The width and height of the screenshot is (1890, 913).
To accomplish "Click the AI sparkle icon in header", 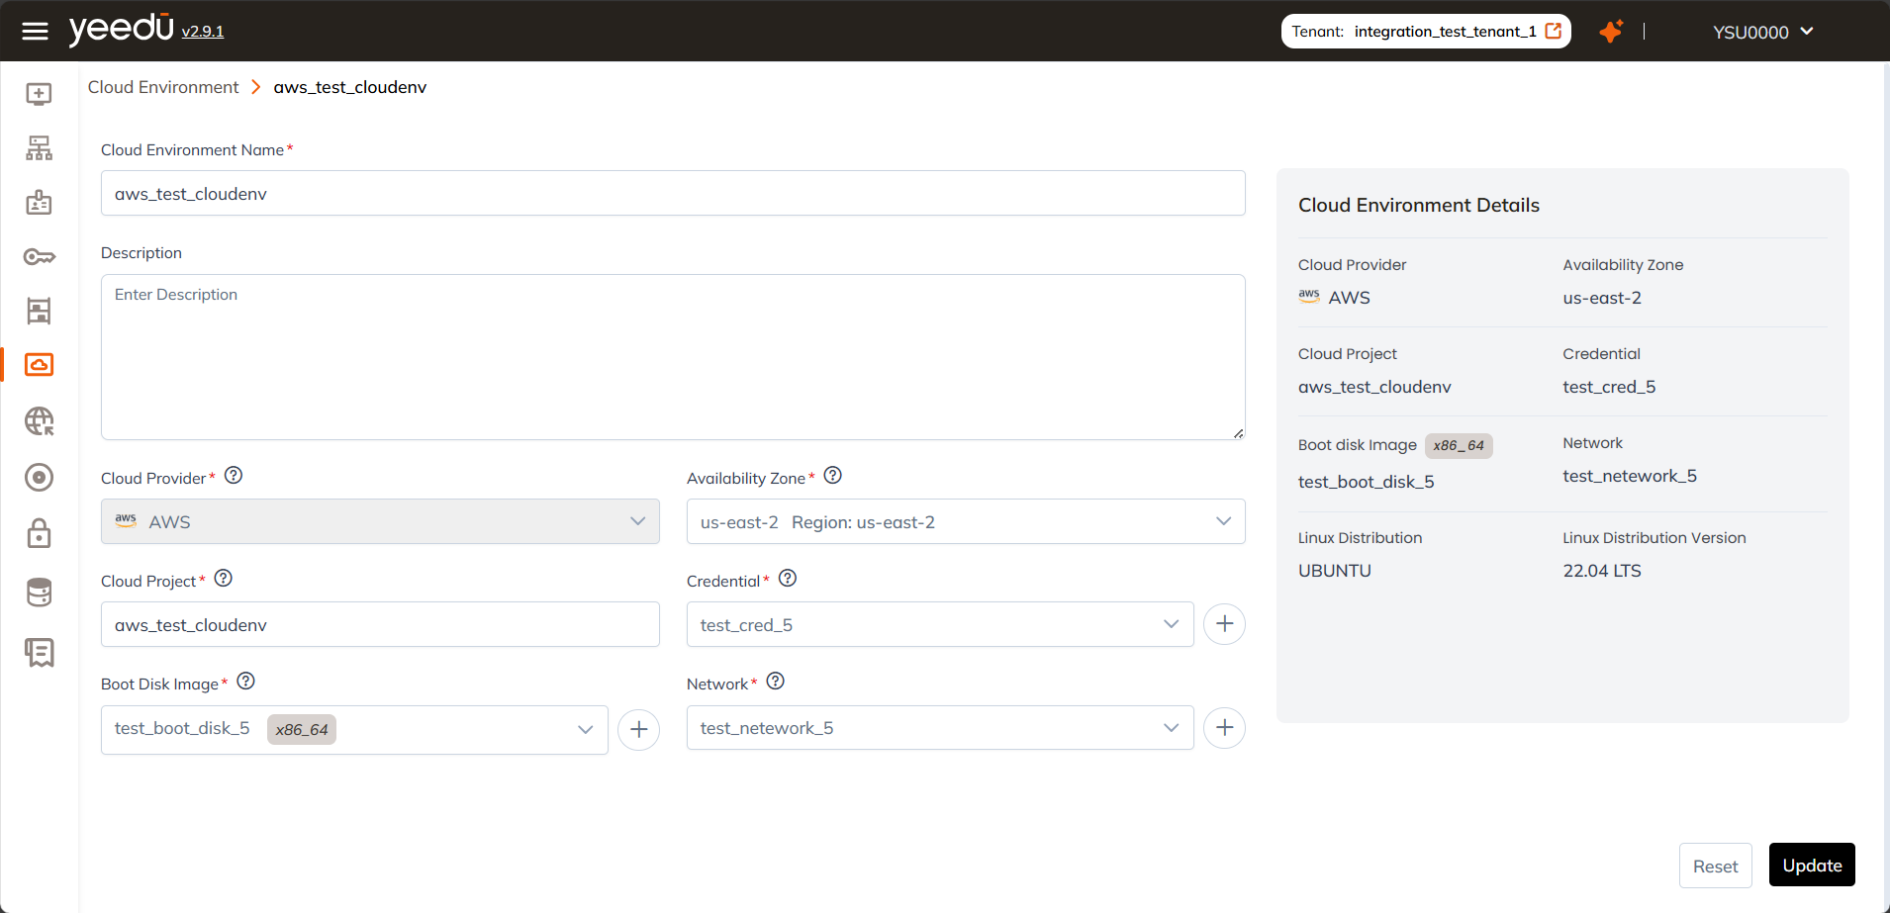I will (x=1611, y=31).
